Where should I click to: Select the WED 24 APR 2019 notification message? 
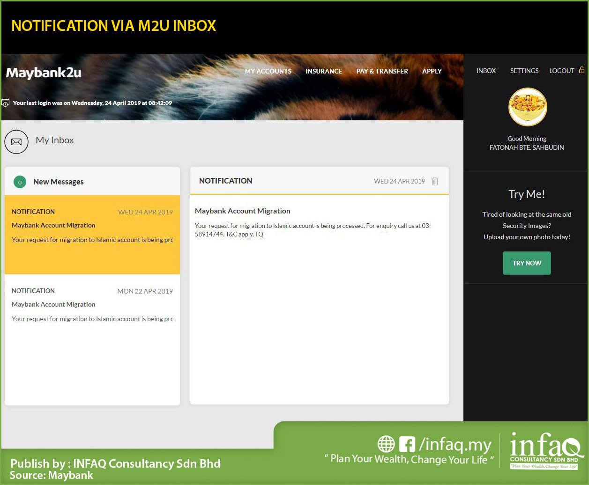click(x=92, y=235)
